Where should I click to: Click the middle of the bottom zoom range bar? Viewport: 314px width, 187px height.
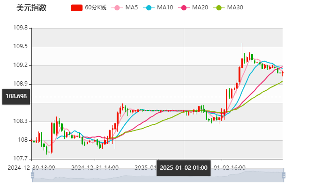click(x=157, y=175)
